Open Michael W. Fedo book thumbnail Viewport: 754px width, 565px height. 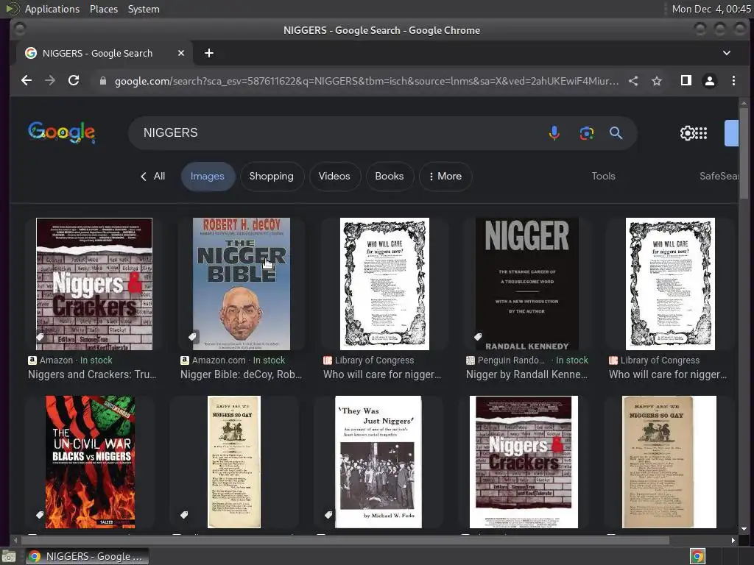tap(378, 462)
